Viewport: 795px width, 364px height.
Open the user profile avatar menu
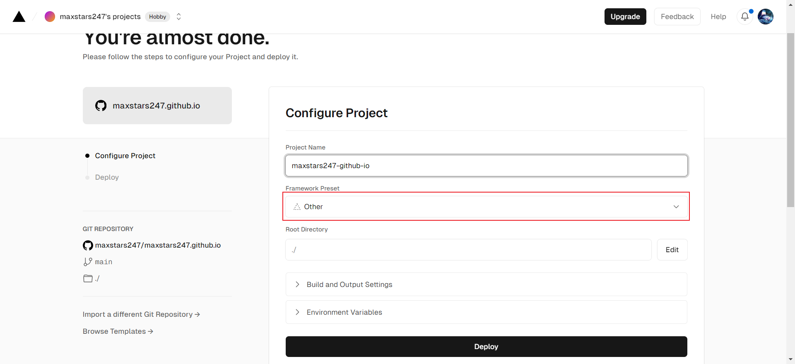pyautogui.click(x=765, y=17)
